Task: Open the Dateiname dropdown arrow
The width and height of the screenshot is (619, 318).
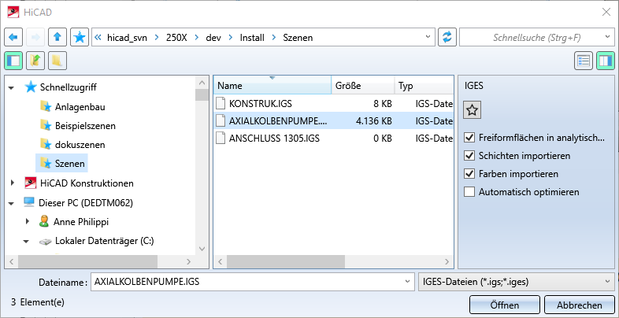Action: (408, 282)
